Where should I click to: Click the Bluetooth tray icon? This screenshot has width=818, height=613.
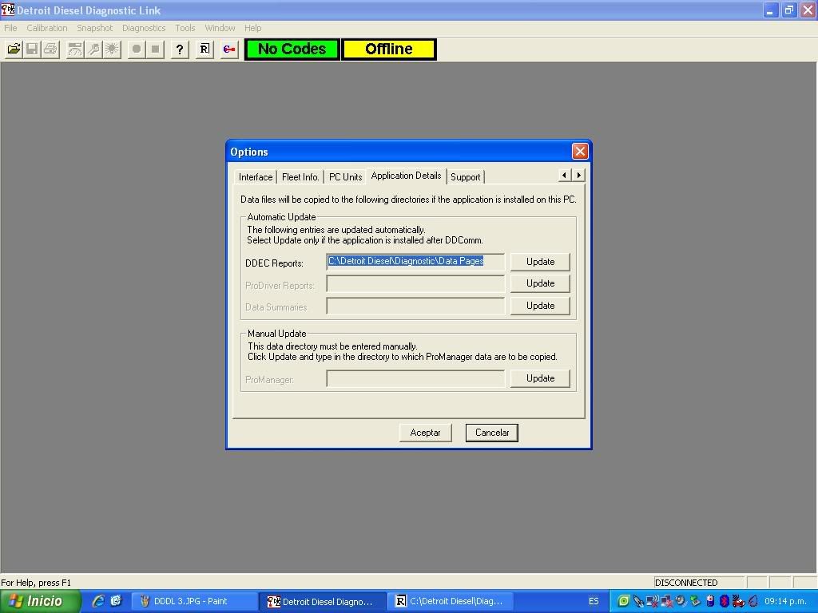click(x=724, y=601)
